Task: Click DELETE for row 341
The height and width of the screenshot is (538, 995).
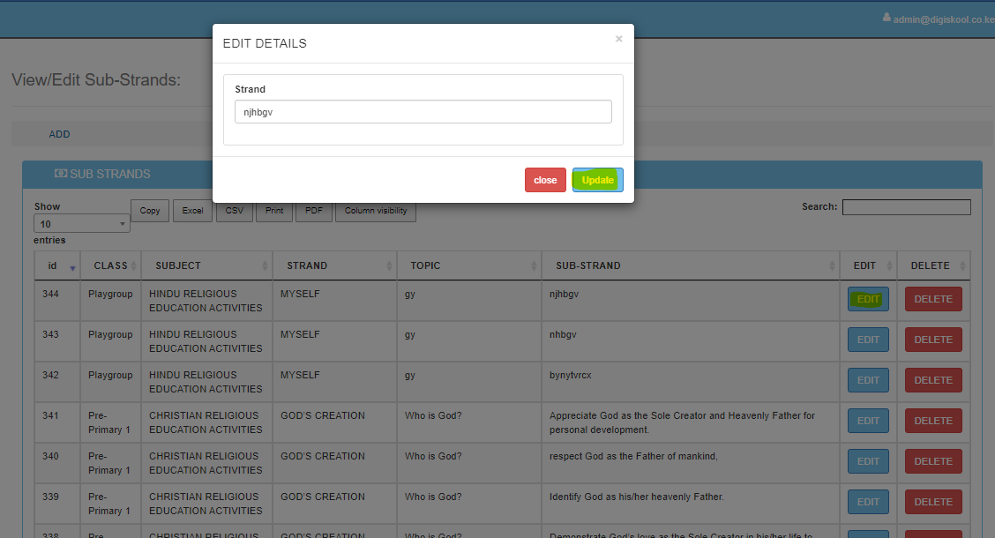Action: point(932,421)
